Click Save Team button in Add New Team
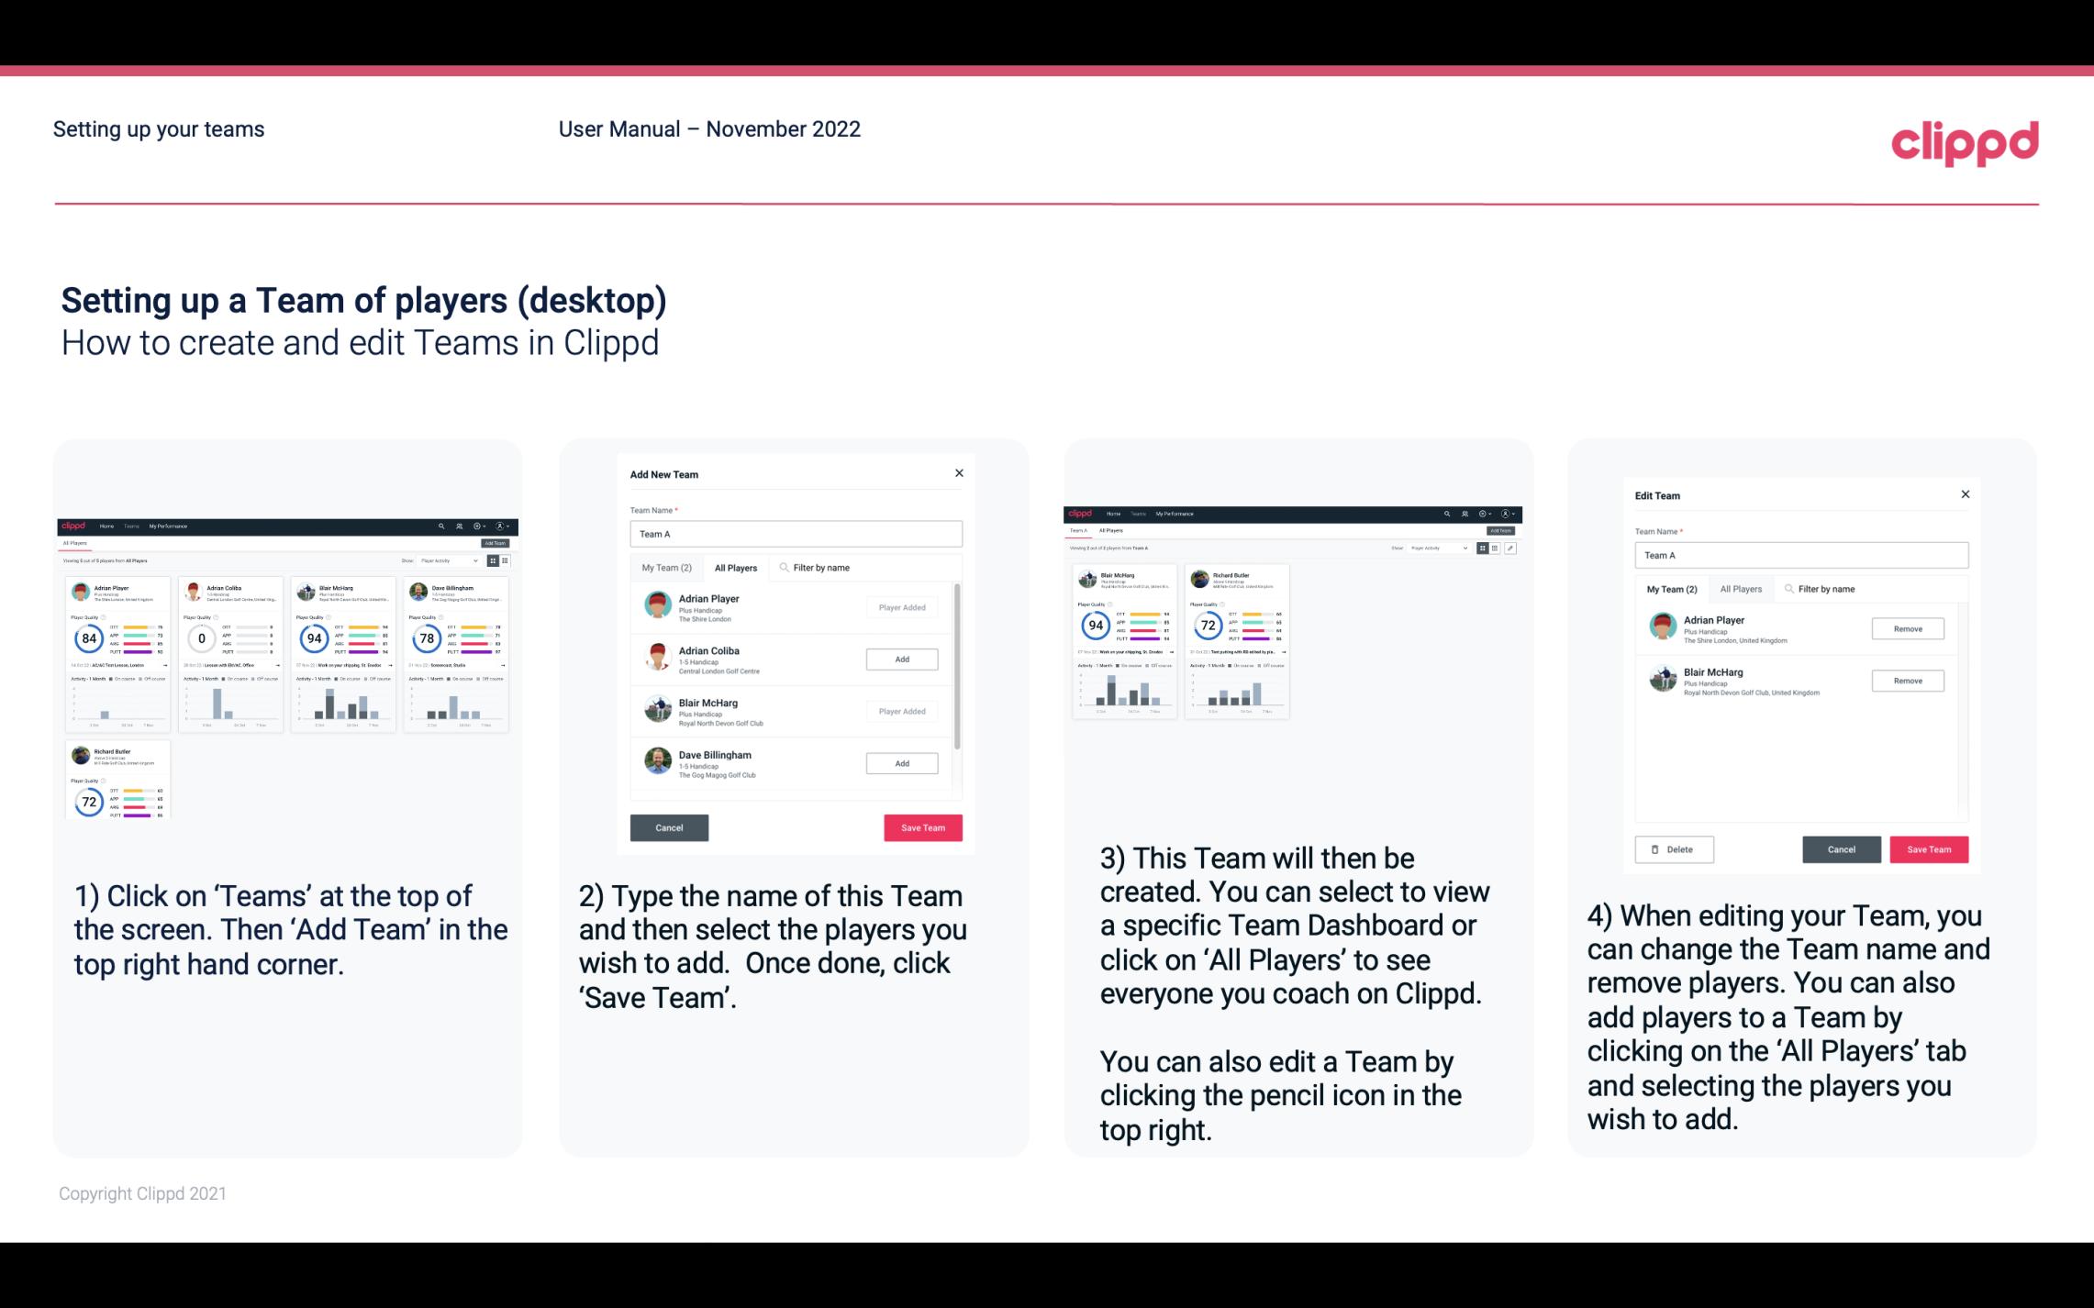 click(922, 826)
